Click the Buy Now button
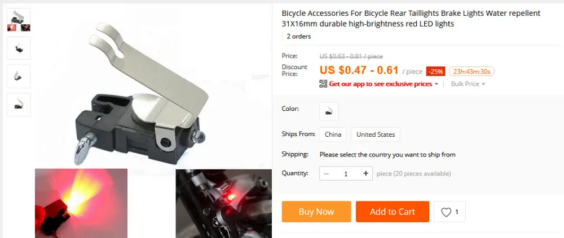The image size is (564, 238). 316,212
